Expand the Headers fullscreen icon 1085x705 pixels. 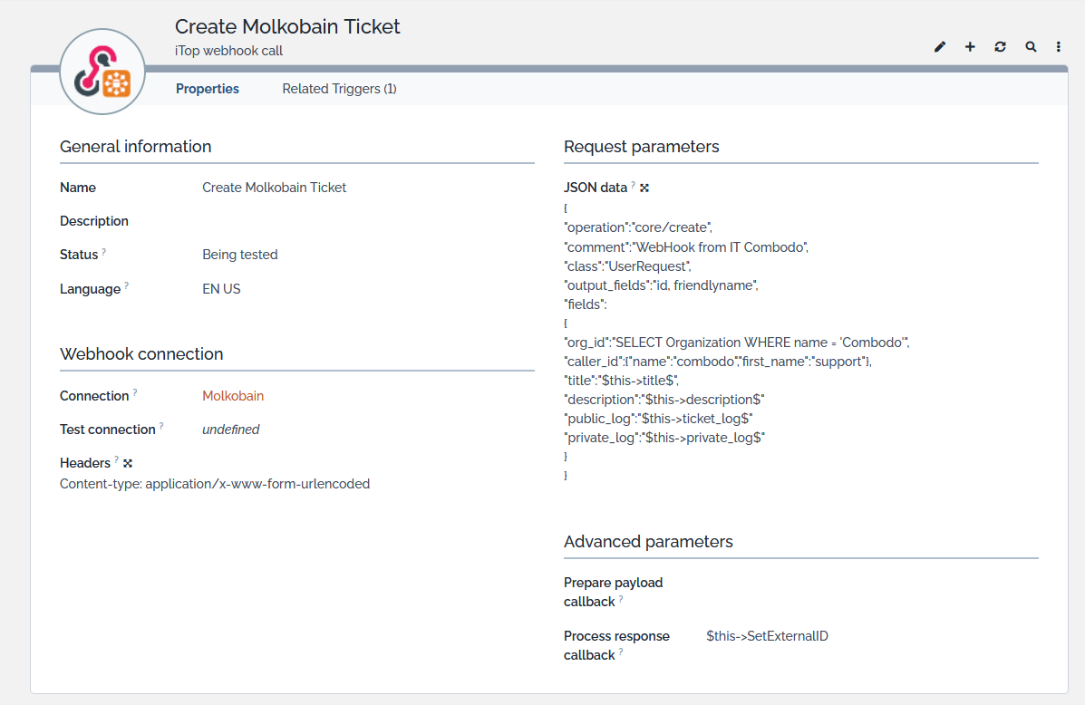coord(128,463)
